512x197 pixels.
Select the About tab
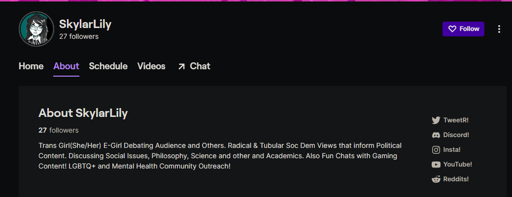[x=67, y=66]
